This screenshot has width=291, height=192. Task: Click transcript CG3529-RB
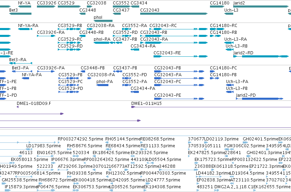(x=70, y=25)
